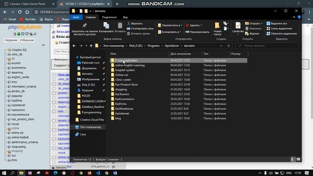The width and height of the screenshot is (313, 176).
Task: Open the Share (Поделиться) ribbon tab
Action: 109,18
